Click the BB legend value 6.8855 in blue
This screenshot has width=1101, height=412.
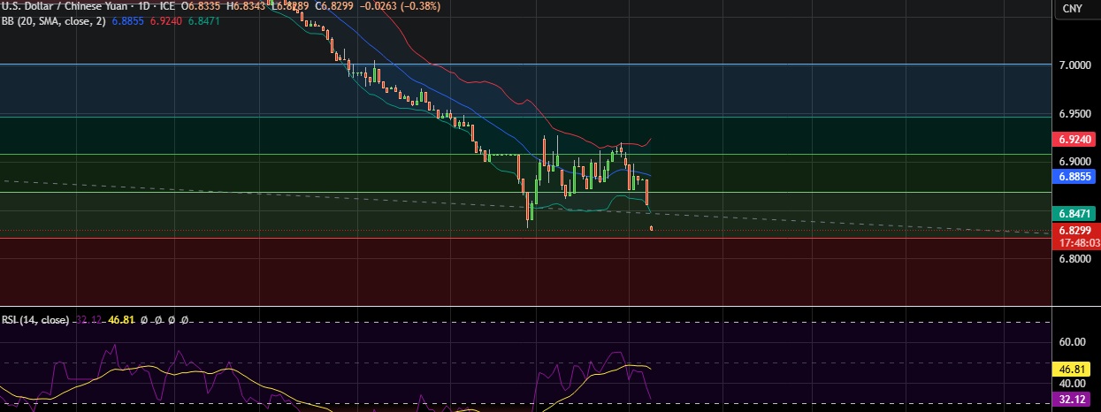click(129, 20)
